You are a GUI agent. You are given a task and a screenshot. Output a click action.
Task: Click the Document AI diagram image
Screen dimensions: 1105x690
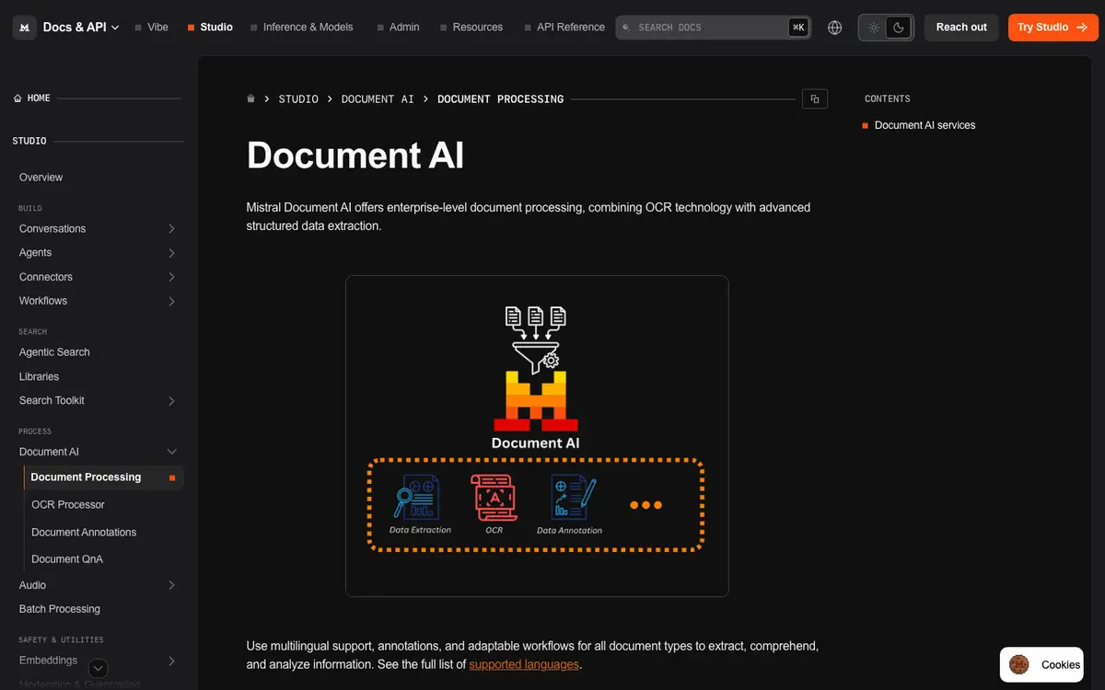[x=537, y=436]
